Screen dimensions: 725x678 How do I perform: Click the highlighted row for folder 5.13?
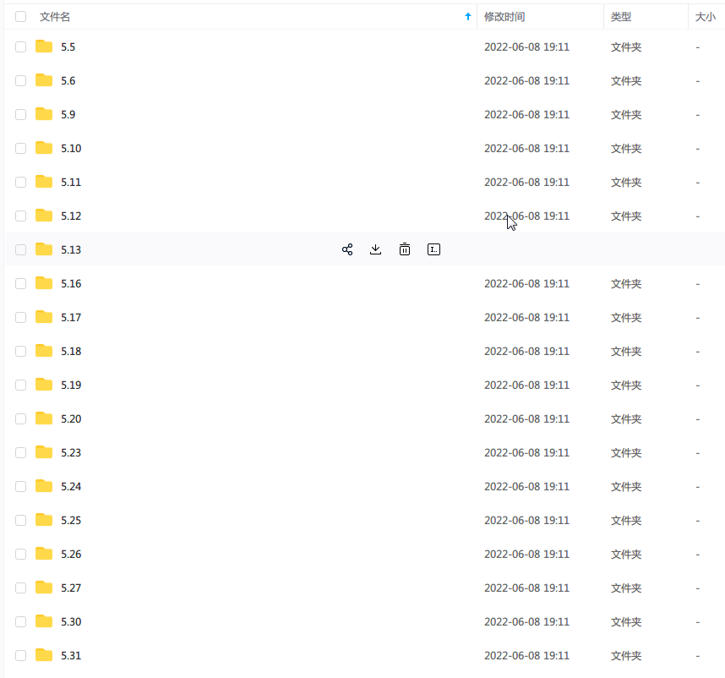pos(211,249)
